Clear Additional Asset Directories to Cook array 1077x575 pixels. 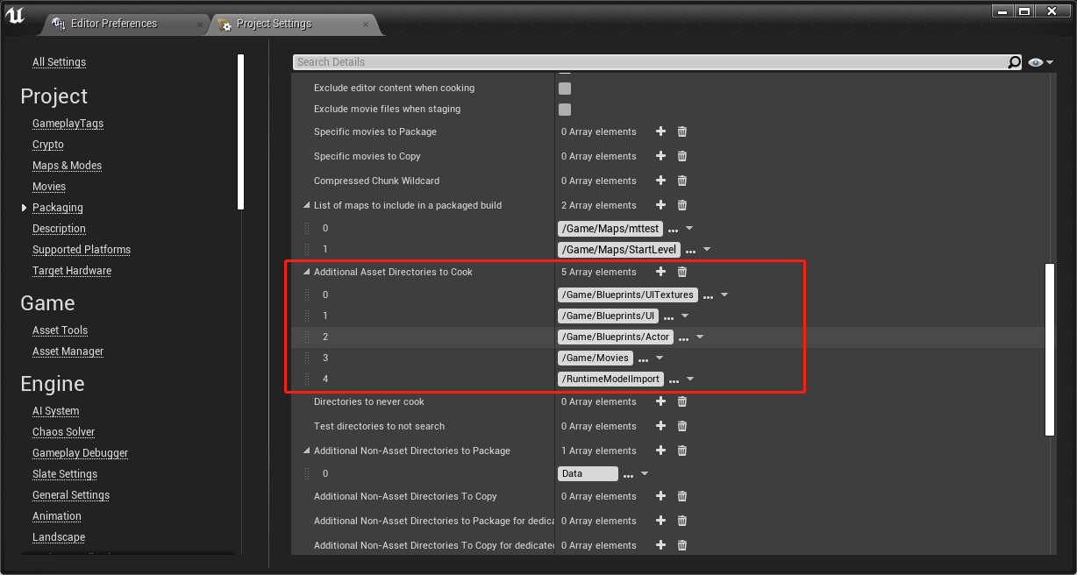[x=682, y=272]
